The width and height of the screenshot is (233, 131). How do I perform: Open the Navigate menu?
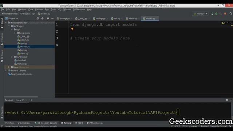click(x=22, y=9)
